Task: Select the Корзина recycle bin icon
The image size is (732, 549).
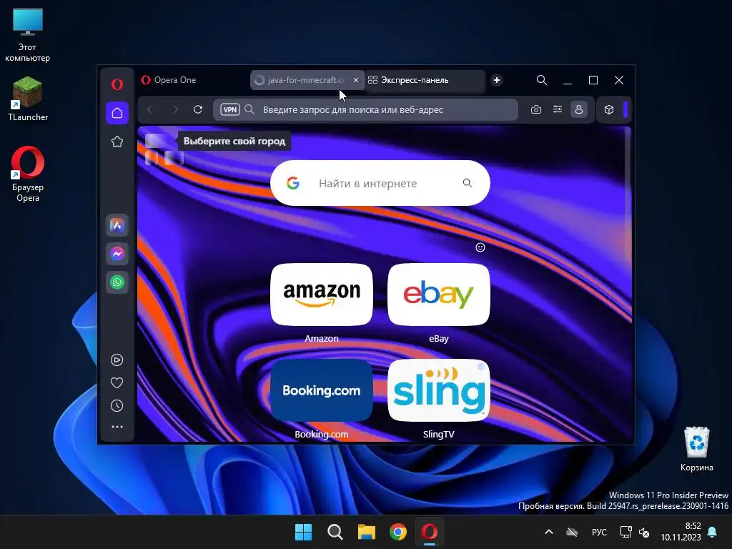Action: tap(696, 449)
